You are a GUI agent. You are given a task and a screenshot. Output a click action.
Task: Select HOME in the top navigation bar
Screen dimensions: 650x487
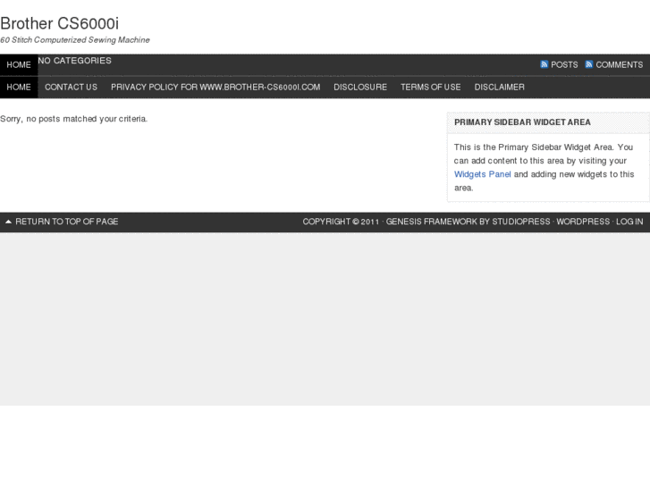[19, 65]
